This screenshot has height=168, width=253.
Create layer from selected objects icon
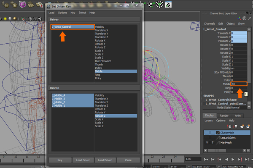point(248,126)
